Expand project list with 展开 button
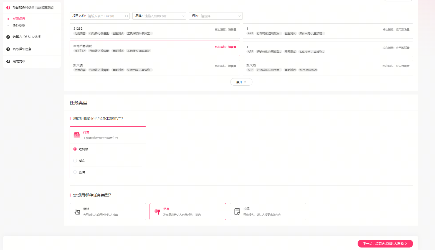Image resolution: width=435 pixels, height=250 pixels. tap(241, 82)
